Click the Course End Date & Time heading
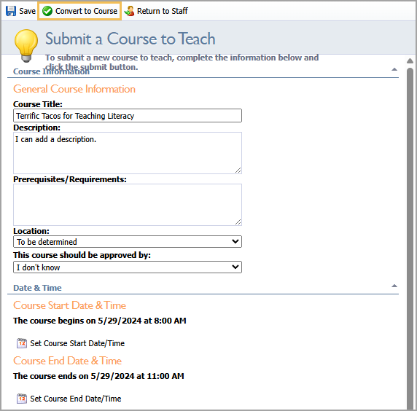Screen dimensions: 417x411 coord(68,361)
